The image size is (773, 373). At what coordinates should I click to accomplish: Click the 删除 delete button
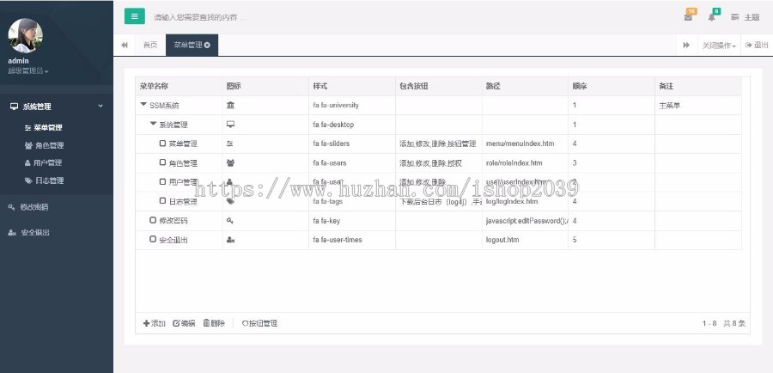pos(214,324)
